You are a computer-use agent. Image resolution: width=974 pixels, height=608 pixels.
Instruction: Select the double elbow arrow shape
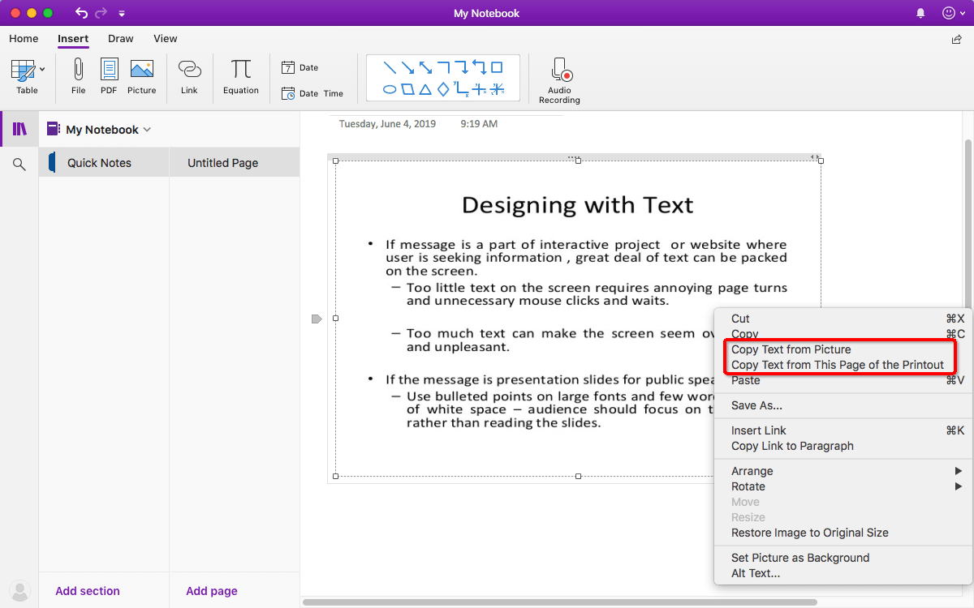click(479, 67)
